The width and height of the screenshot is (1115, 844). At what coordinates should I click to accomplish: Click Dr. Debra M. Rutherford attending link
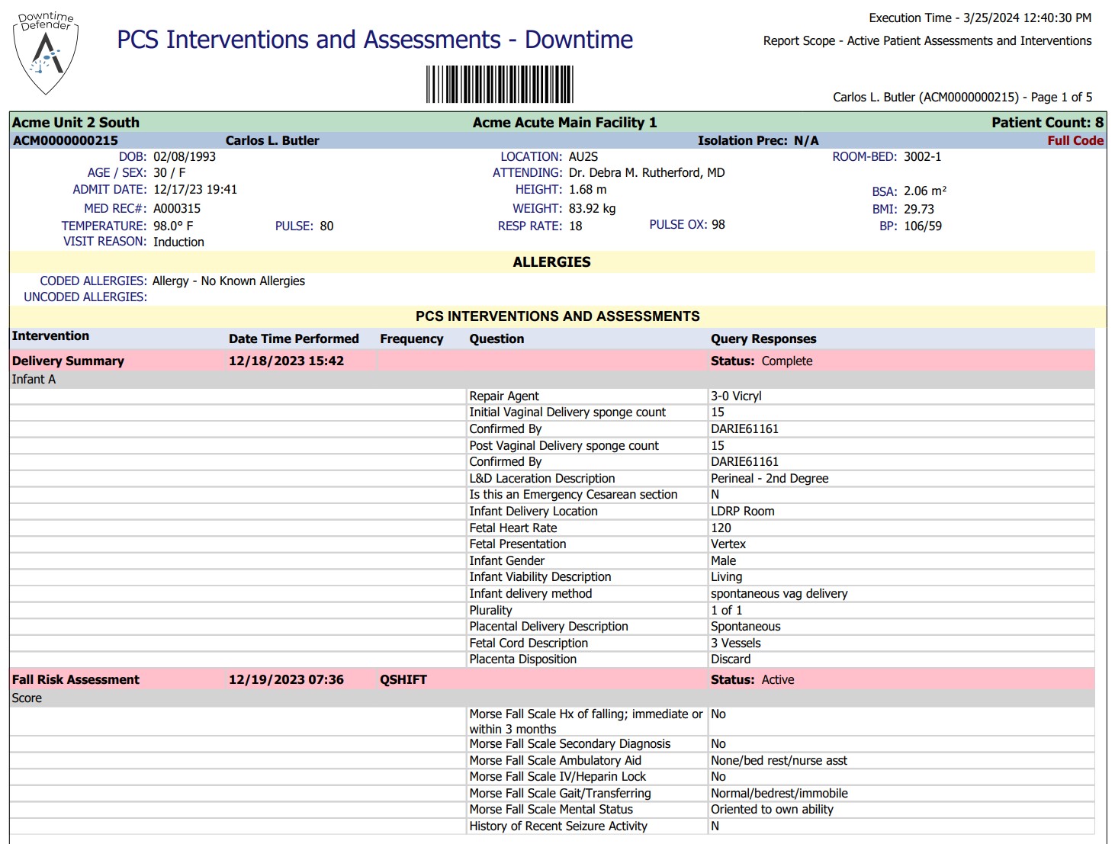tap(645, 172)
